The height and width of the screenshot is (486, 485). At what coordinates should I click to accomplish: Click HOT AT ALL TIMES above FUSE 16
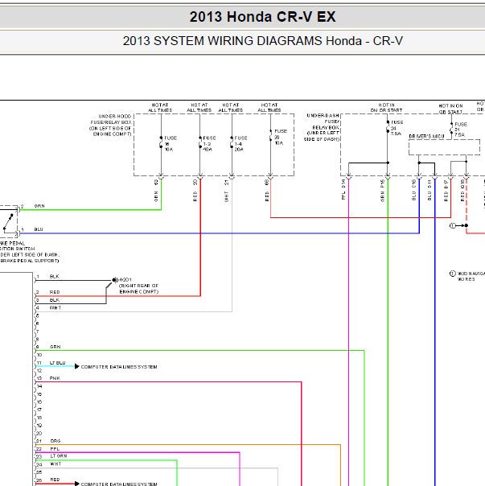160,108
